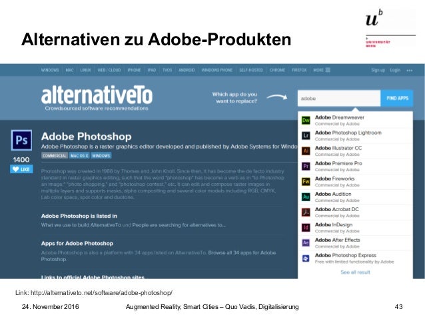Select Adobe Dreamweaver suggestion text
Image resolution: width=425 pixels, height=319 pixels.
click(x=339, y=117)
